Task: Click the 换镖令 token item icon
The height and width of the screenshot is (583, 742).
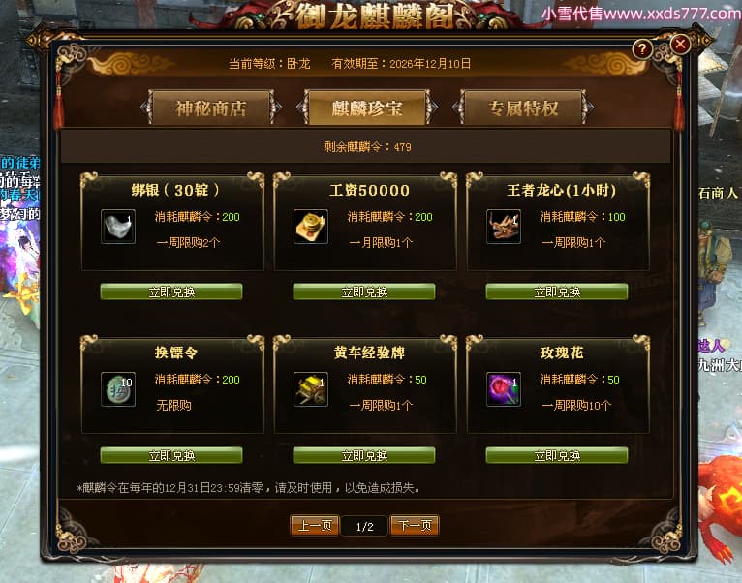Action: (x=118, y=389)
